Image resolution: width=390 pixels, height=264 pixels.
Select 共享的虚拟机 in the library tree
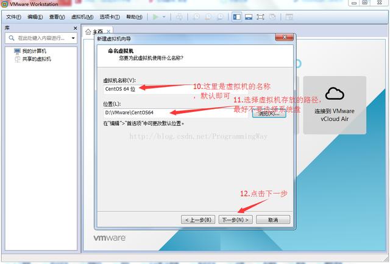tap(37, 59)
